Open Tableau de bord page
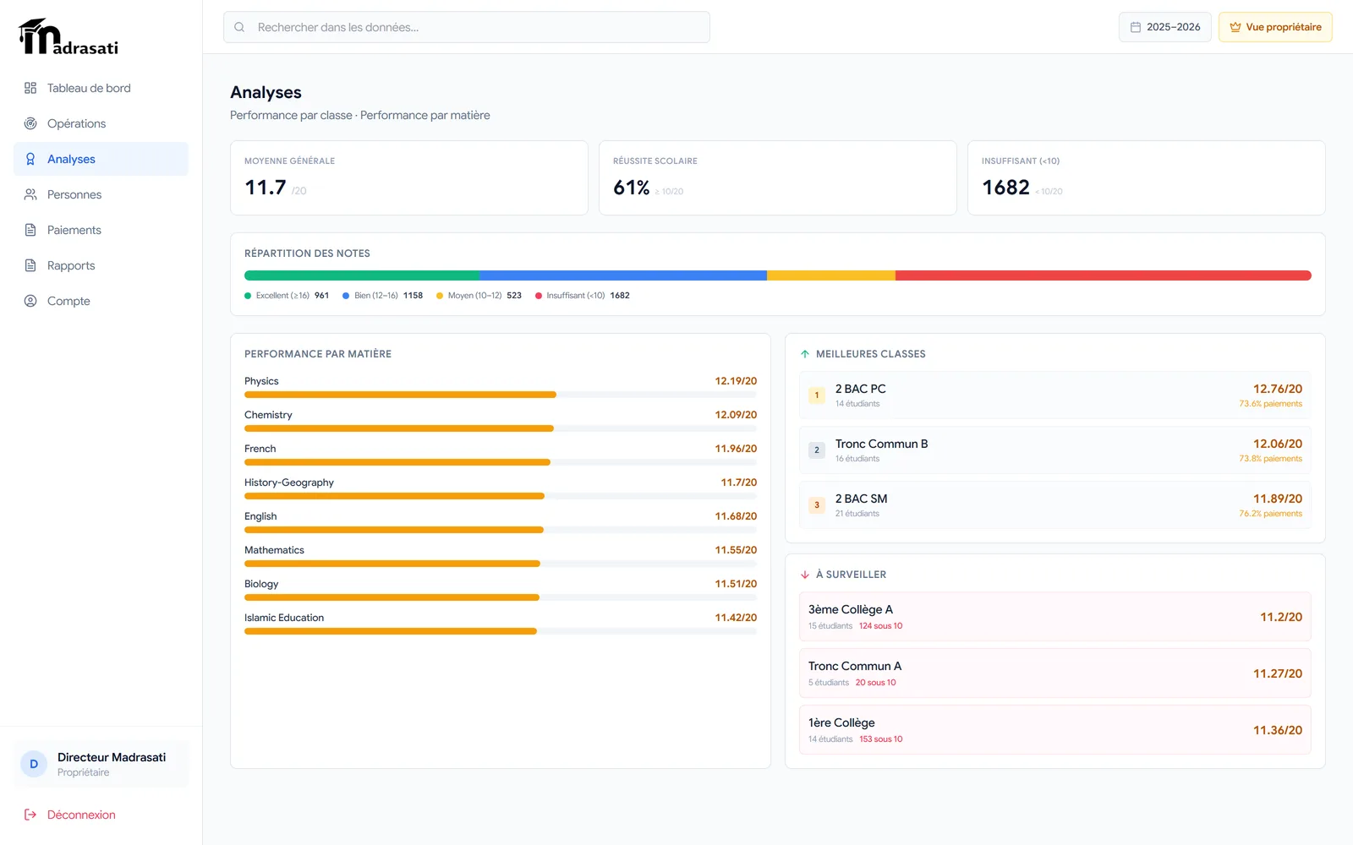1353x845 pixels. (101, 88)
